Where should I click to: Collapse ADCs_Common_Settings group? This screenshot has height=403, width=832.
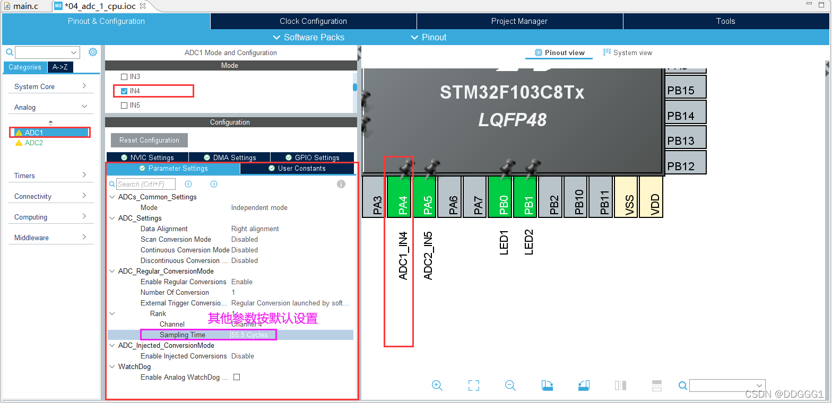(112, 197)
